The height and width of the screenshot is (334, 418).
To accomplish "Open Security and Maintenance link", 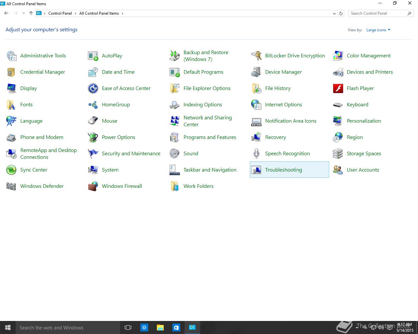I will 131,154.
